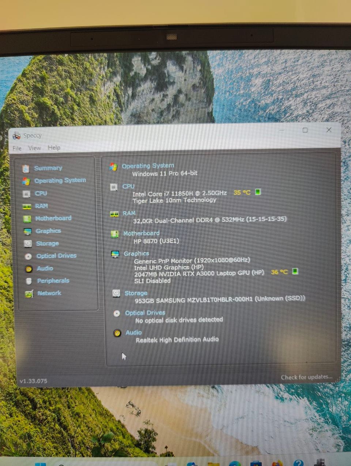Click the 'Windows 11 Pro 64-bit' text
The width and height of the screenshot is (351, 466).
[165, 173]
